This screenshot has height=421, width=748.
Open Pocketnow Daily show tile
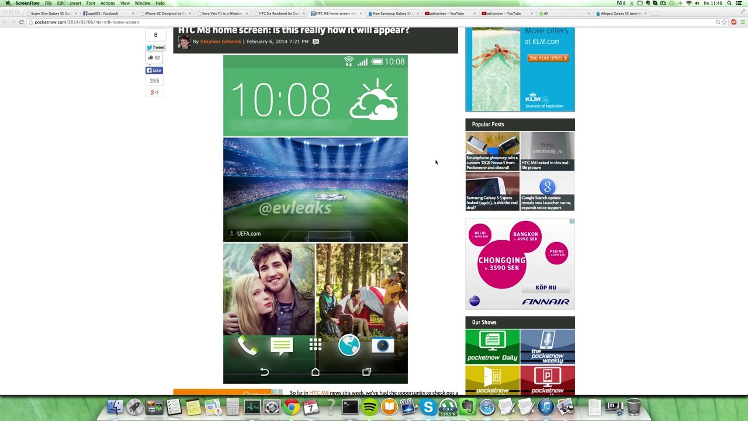point(492,346)
